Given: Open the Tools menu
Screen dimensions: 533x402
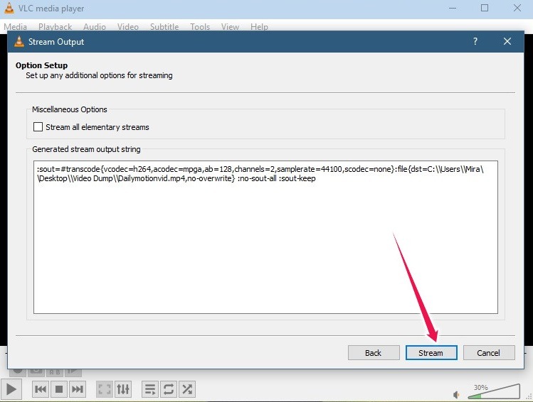Looking at the screenshot, I should [200, 26].
